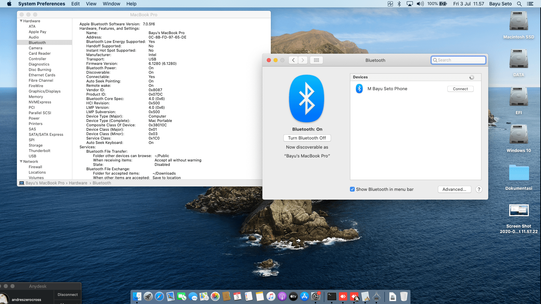Launch Launchpad rocket icon in dock
This screenshot has height=304, width=541.
(x=148, y=297)
